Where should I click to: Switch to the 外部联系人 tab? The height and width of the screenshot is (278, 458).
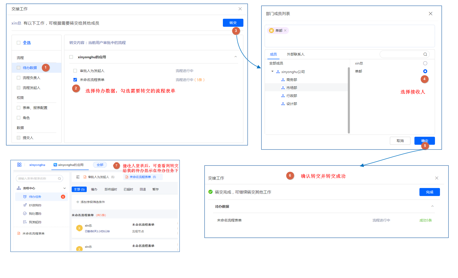[295, 54]
